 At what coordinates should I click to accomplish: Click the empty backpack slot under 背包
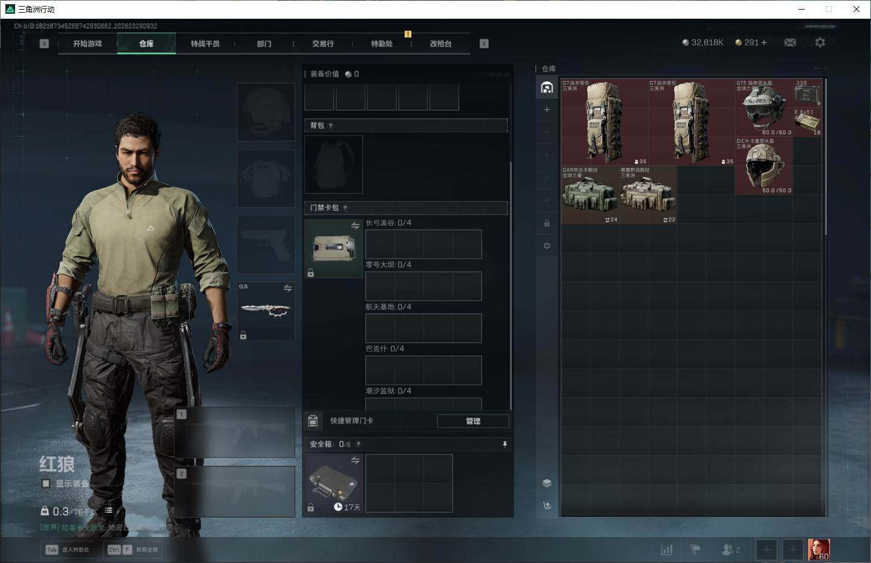coord(333,164)
